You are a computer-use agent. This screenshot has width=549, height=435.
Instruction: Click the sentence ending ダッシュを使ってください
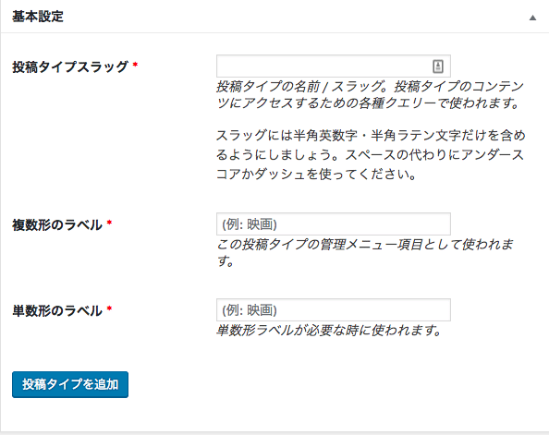tap(316, 174)
